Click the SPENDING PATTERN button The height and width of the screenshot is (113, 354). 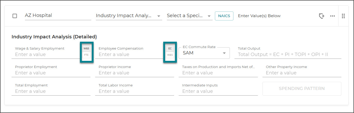(x=302, y=89)
